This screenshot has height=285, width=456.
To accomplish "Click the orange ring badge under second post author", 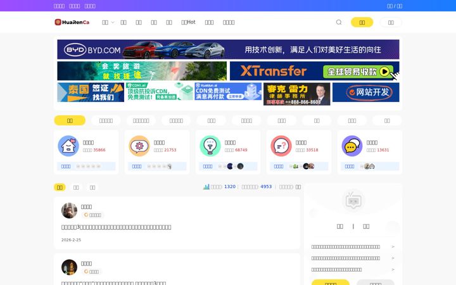I will coord(86,272).
